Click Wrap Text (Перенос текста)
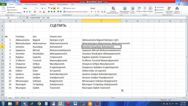 pyautogui.click(x=69, y=8)
